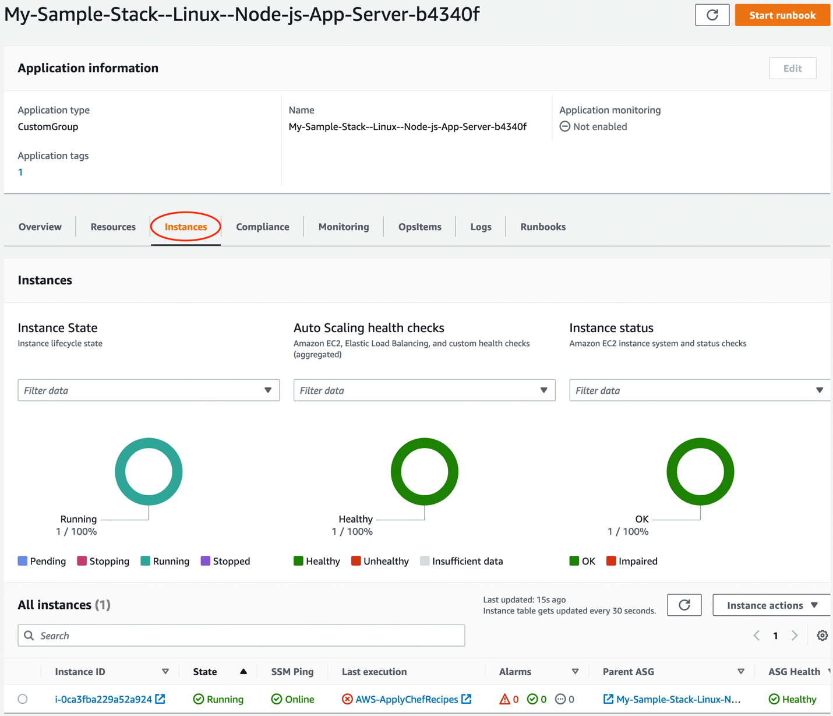Switch to the Compliance tab
The width and height of the screenshot is (833, 716).
click(262, 227)
